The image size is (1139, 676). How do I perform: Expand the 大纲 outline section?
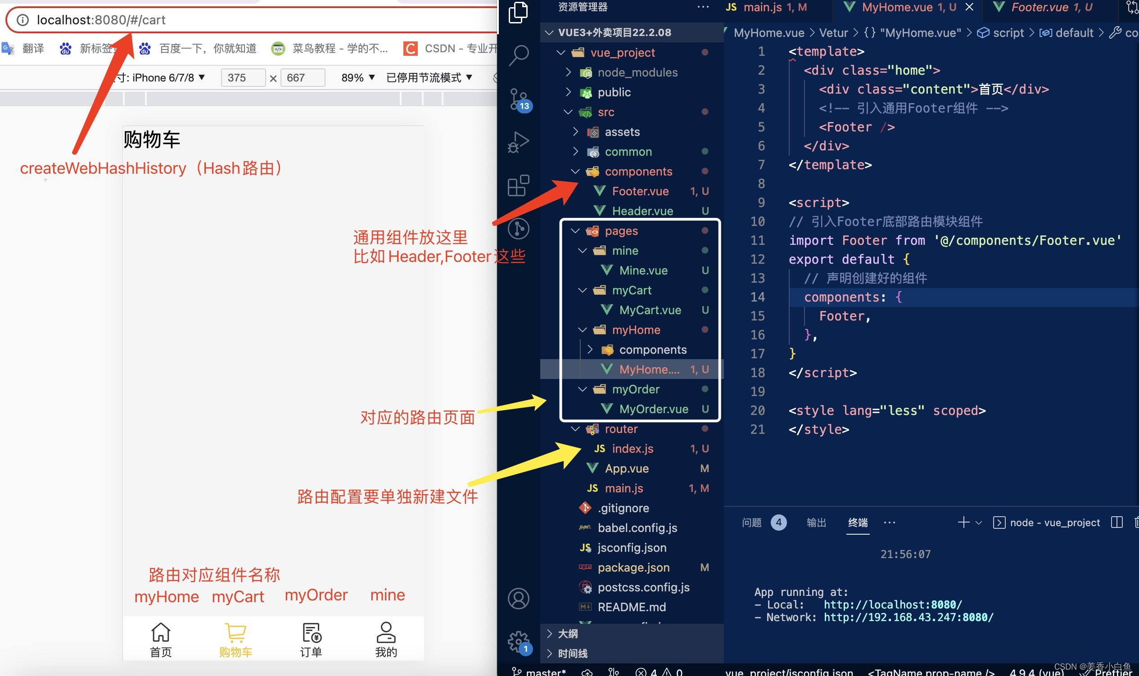(632, 634)
